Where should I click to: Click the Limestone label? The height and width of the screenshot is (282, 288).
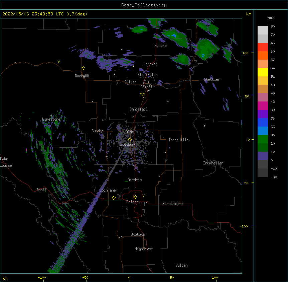click(x=51, y=119)
